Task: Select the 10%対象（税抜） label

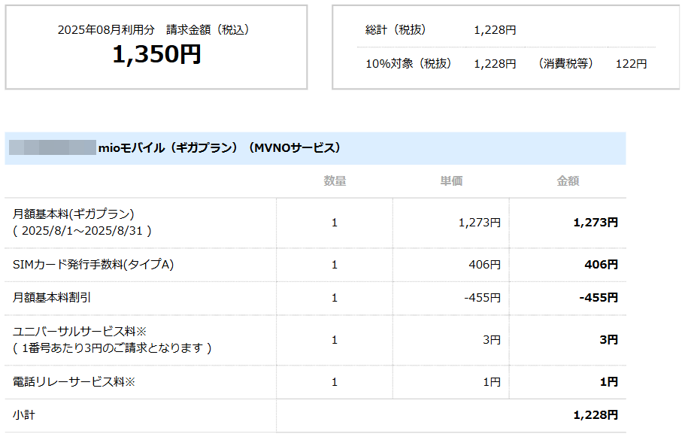Action: coord(408,64)
